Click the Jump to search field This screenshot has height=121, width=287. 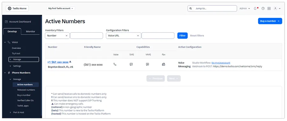212,8
